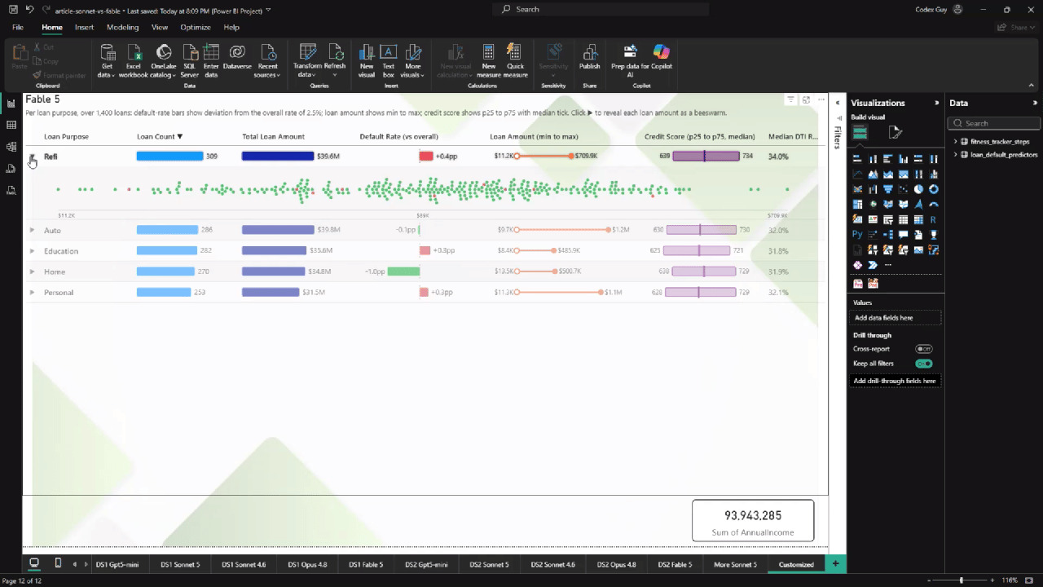Image resolution: width=1043 pixels, height=587 pixels.
Task: Toggle Keep all filters switch
Action: pos(923,364)
